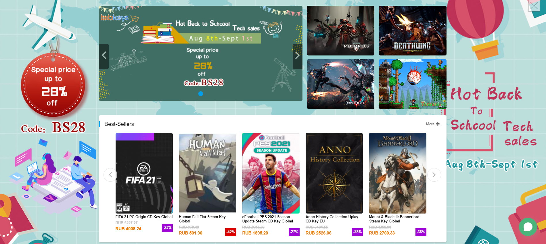Screen dimensions: 546x244
Task: Open Anno History Collection cover
Action: tap(334, 173)
